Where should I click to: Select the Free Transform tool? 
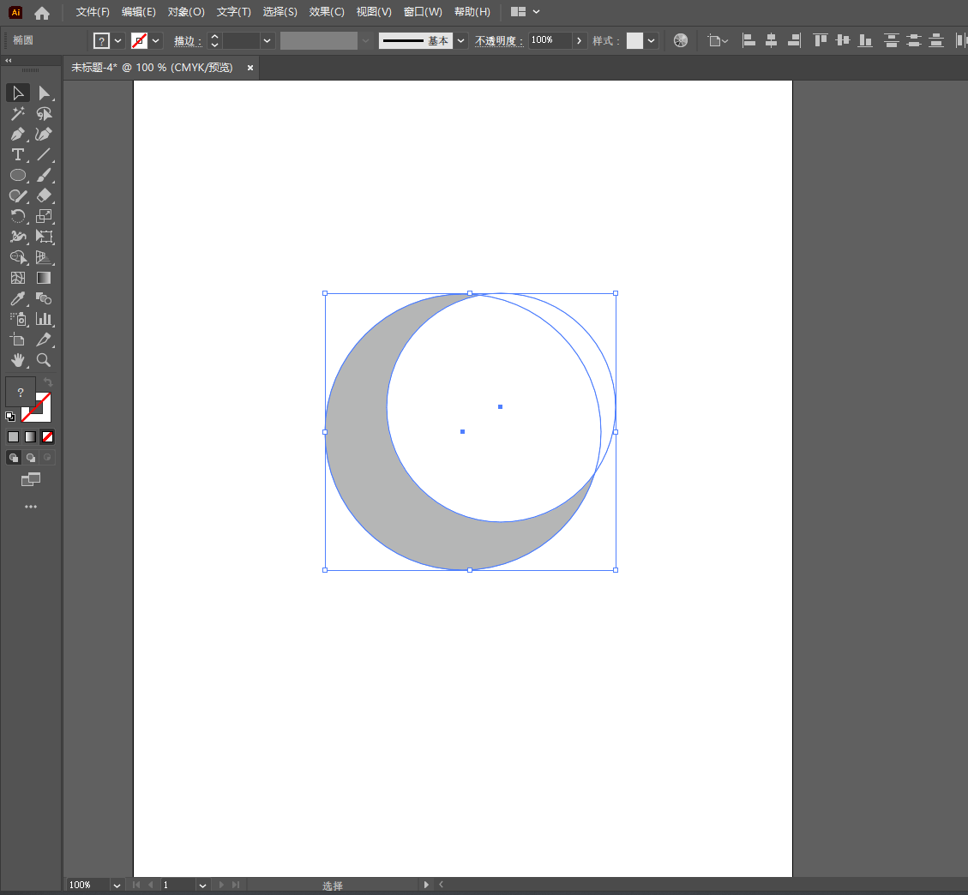click(x=44, y=237)
